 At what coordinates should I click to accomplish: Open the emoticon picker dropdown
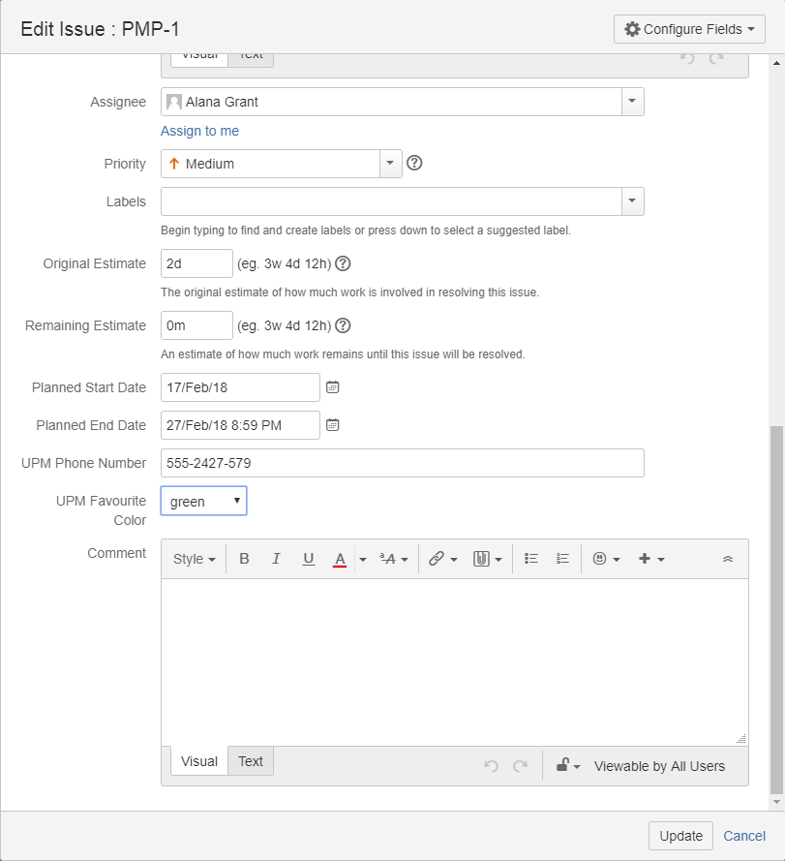(x=606, y=559)
